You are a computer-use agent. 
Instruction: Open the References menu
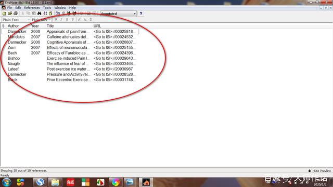[32, 8]
